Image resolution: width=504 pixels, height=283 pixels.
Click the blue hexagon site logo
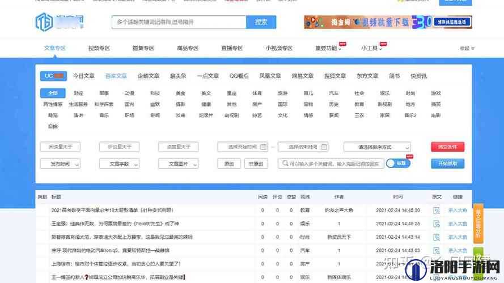[x=44, y=22]
